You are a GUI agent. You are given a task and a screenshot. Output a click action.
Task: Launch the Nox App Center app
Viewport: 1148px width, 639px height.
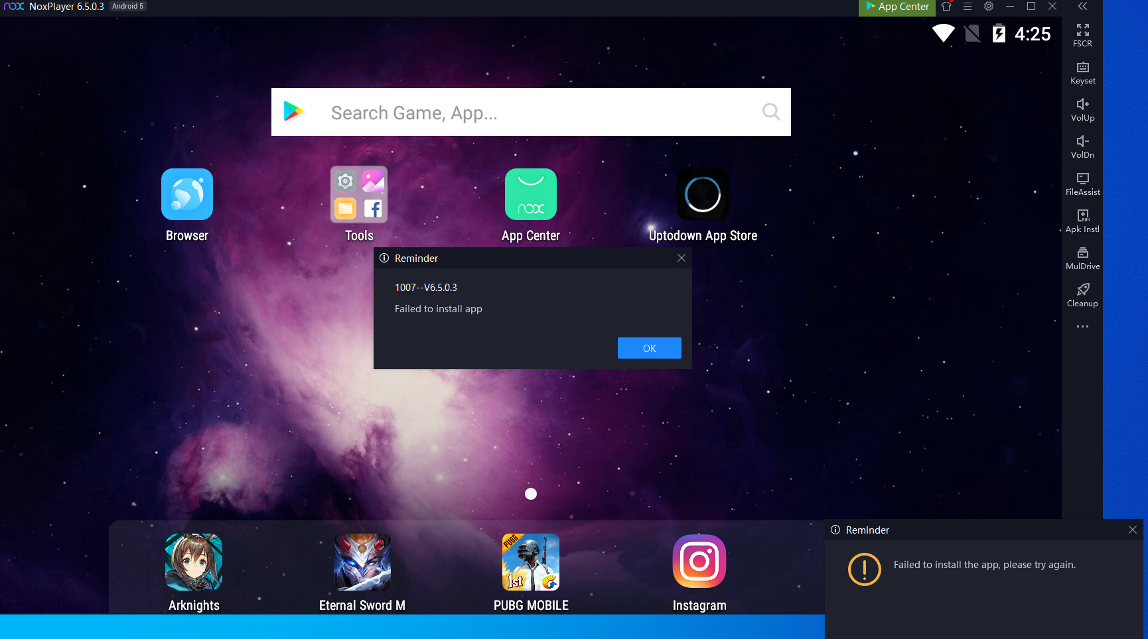click(530, 194)
